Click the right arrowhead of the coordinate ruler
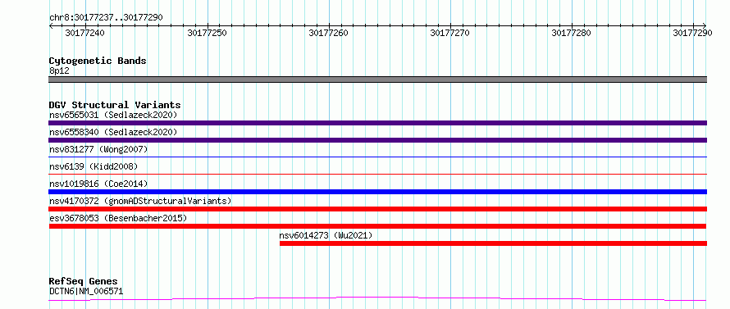The height and width of the screenshot is (309, 730). (705, 25)
